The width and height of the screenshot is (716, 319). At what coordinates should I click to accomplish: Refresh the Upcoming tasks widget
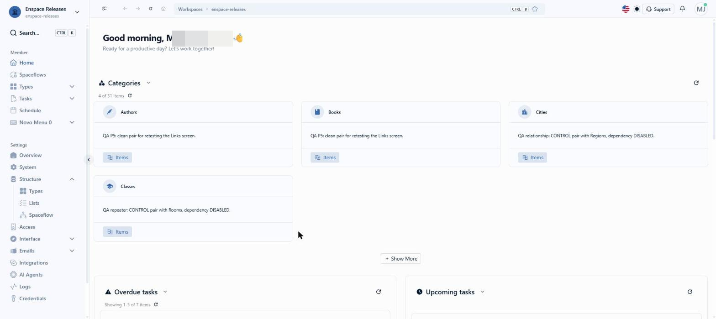pos(690,292)
